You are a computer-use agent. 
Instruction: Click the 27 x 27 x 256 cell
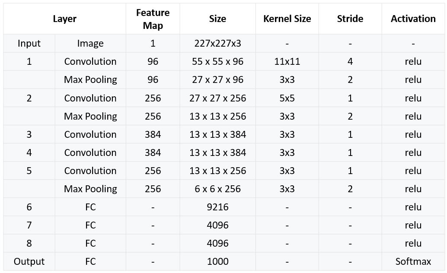click(217, 98)
